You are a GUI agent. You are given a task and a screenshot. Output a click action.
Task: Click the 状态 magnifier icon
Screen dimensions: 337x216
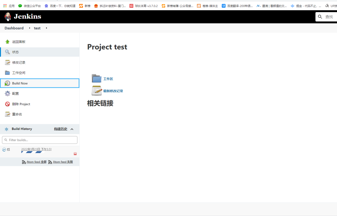click(7, 52)
